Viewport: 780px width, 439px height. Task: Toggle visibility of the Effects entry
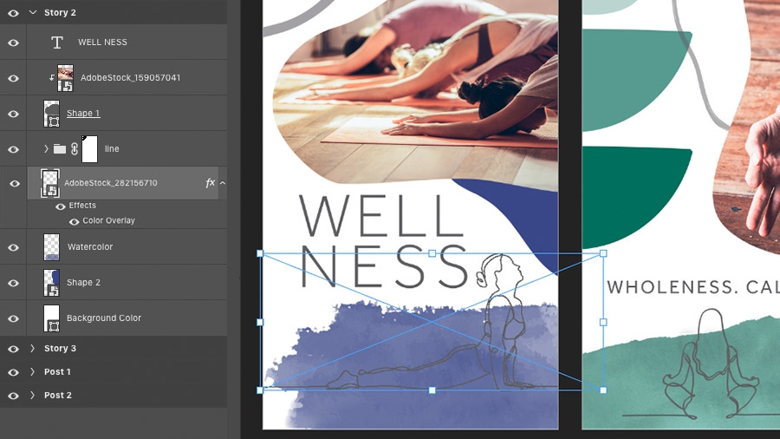(61, 206)
